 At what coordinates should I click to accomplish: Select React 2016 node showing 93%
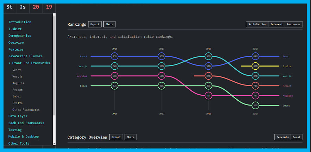(114, 56)
